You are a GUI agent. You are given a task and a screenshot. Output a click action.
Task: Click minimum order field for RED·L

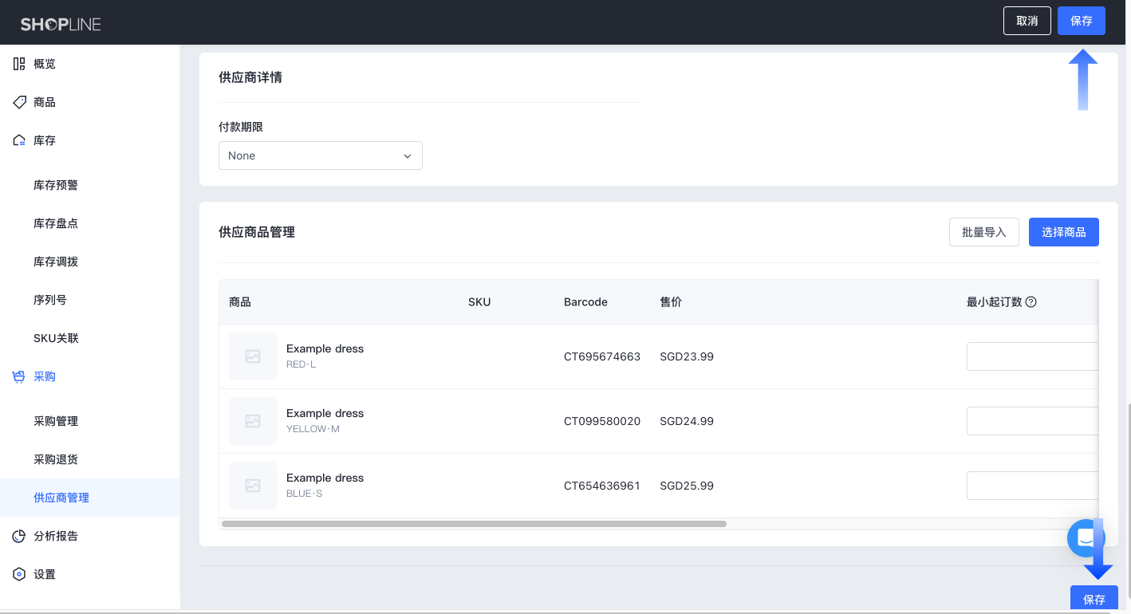[x=1032, y=356]
